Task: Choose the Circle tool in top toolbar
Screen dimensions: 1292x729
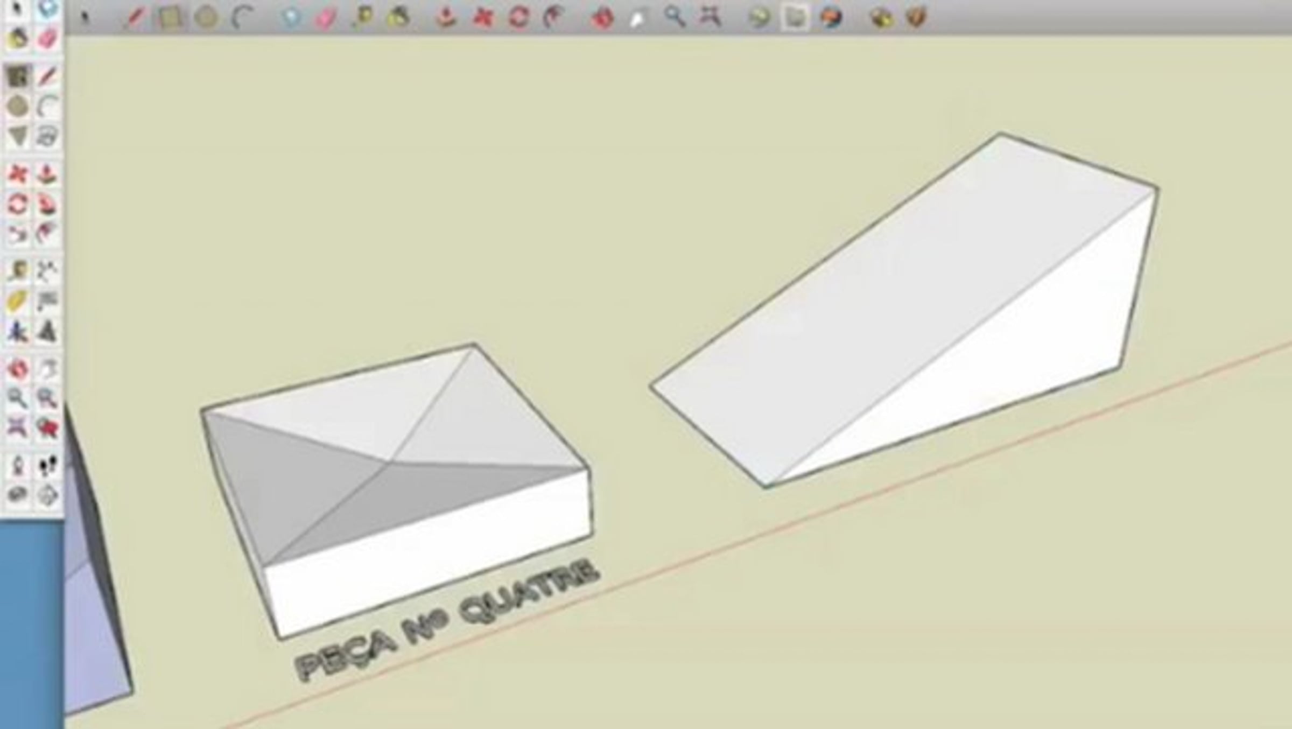Action: tap(206, 18)
